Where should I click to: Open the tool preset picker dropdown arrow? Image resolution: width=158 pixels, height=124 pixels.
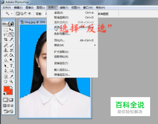click(12, 14)
